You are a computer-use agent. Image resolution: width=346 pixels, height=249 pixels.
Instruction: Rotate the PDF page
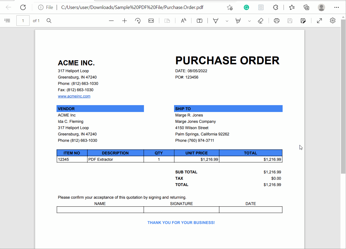click(138, 21)
